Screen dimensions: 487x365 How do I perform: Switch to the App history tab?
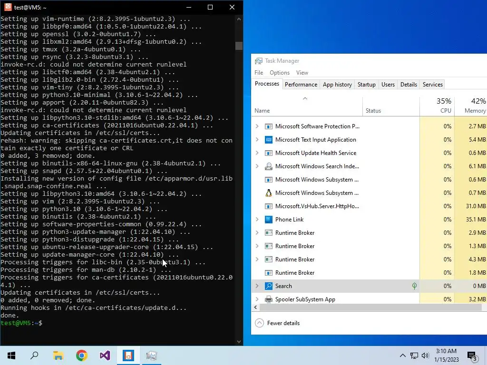(x=337, y=85)
